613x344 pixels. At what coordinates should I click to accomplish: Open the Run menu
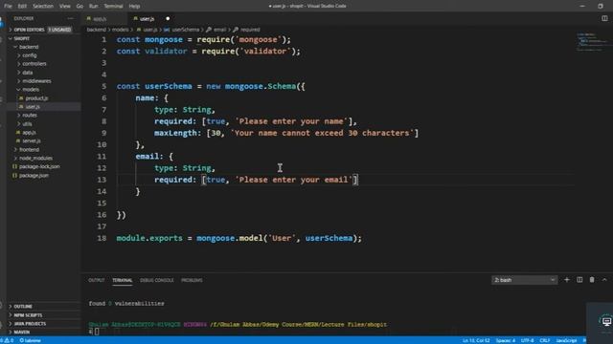94,7
